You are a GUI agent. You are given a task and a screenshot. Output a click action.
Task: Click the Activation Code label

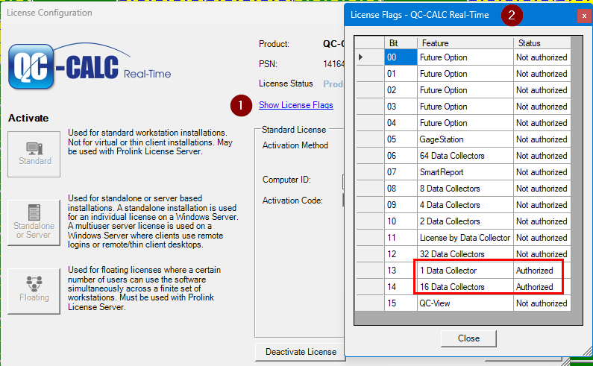point(292,201)
